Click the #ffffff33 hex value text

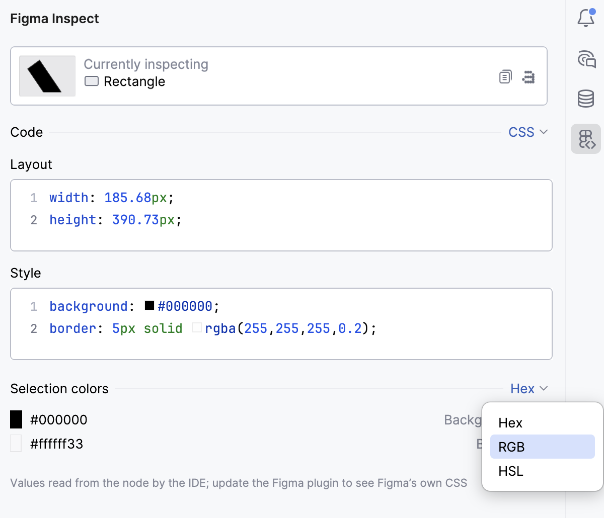[57, 444]
